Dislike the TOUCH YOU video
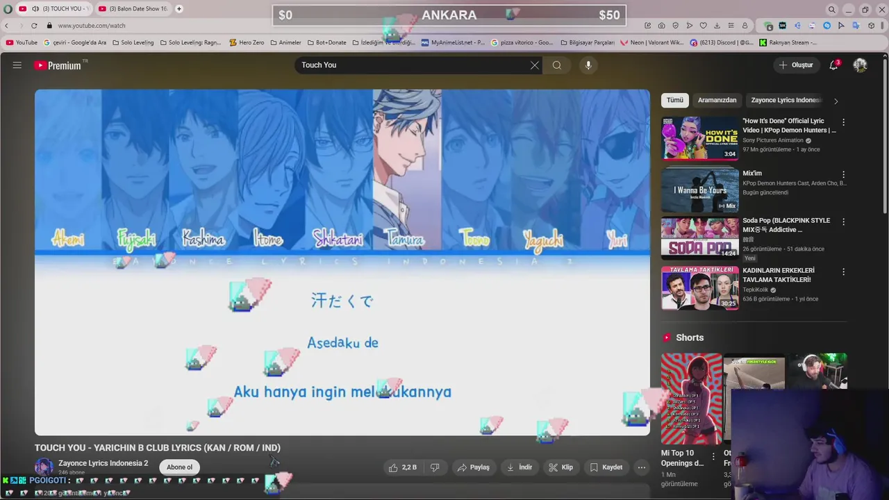The width and height of the screenshot is (889, 500). 435,467
